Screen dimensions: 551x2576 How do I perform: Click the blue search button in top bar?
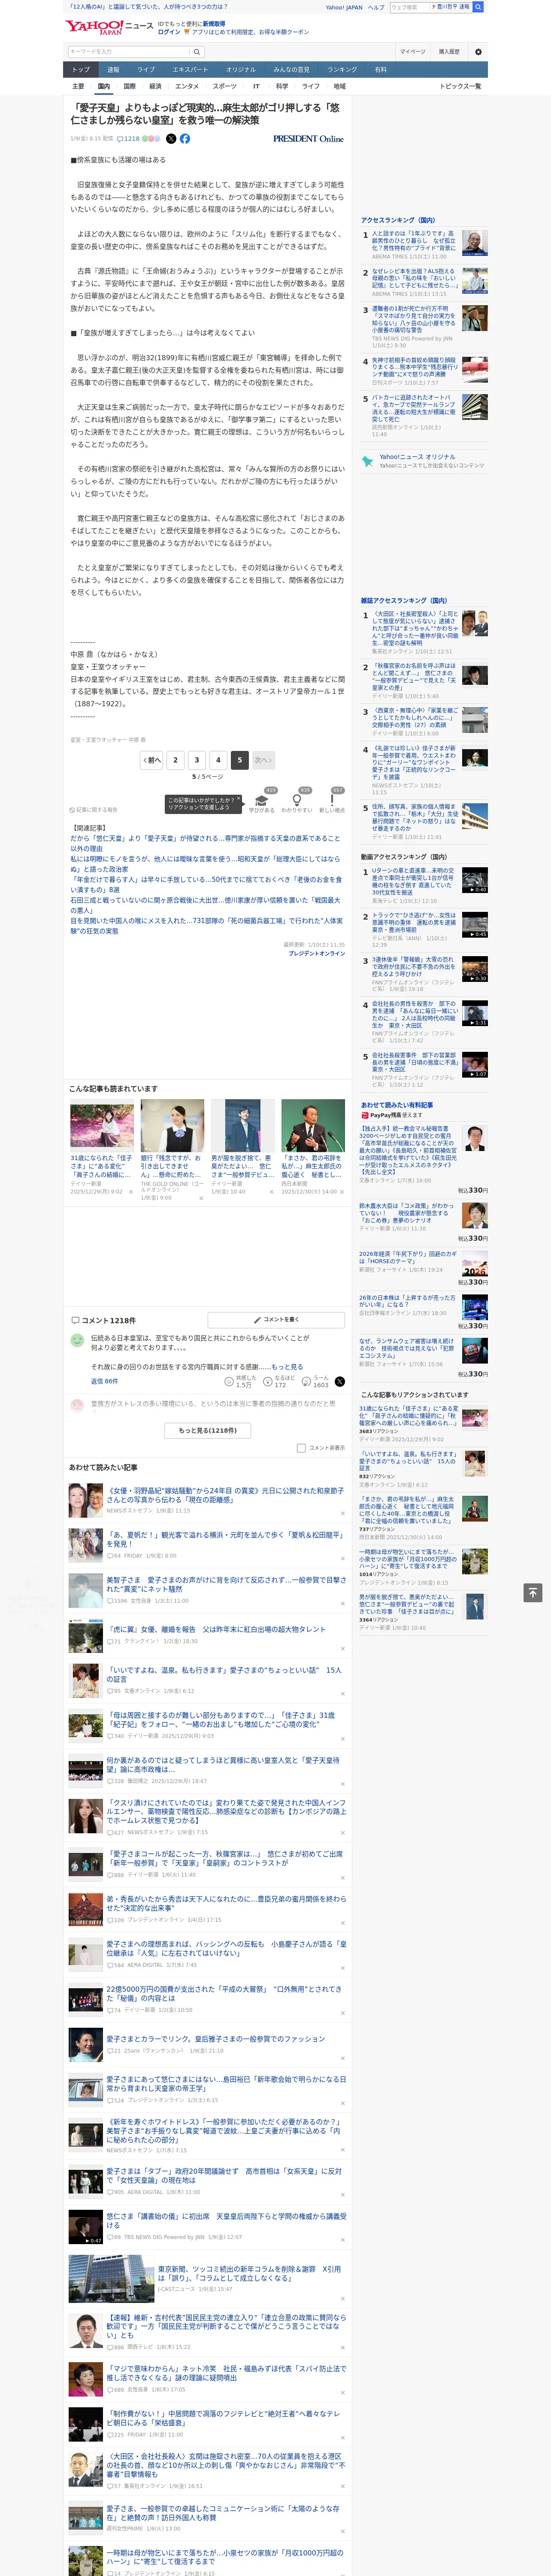coord(478,7)
